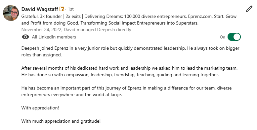Screen dimensions: 257x130
Task: Click the line starting "After several months"
Action: point(129,68)
